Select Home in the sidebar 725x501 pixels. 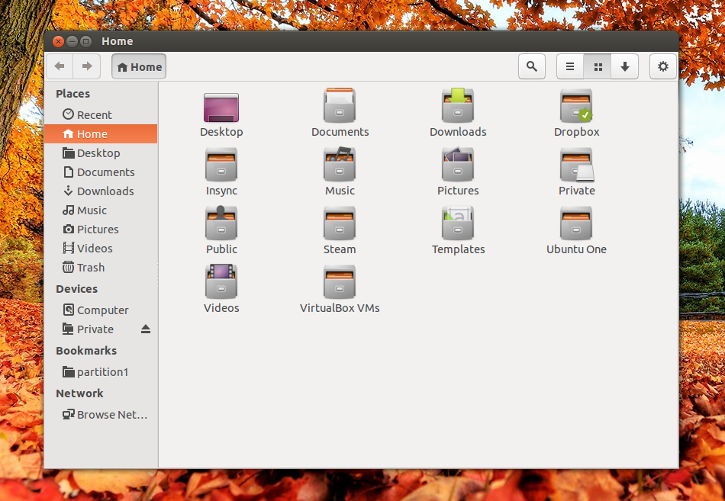101,134
